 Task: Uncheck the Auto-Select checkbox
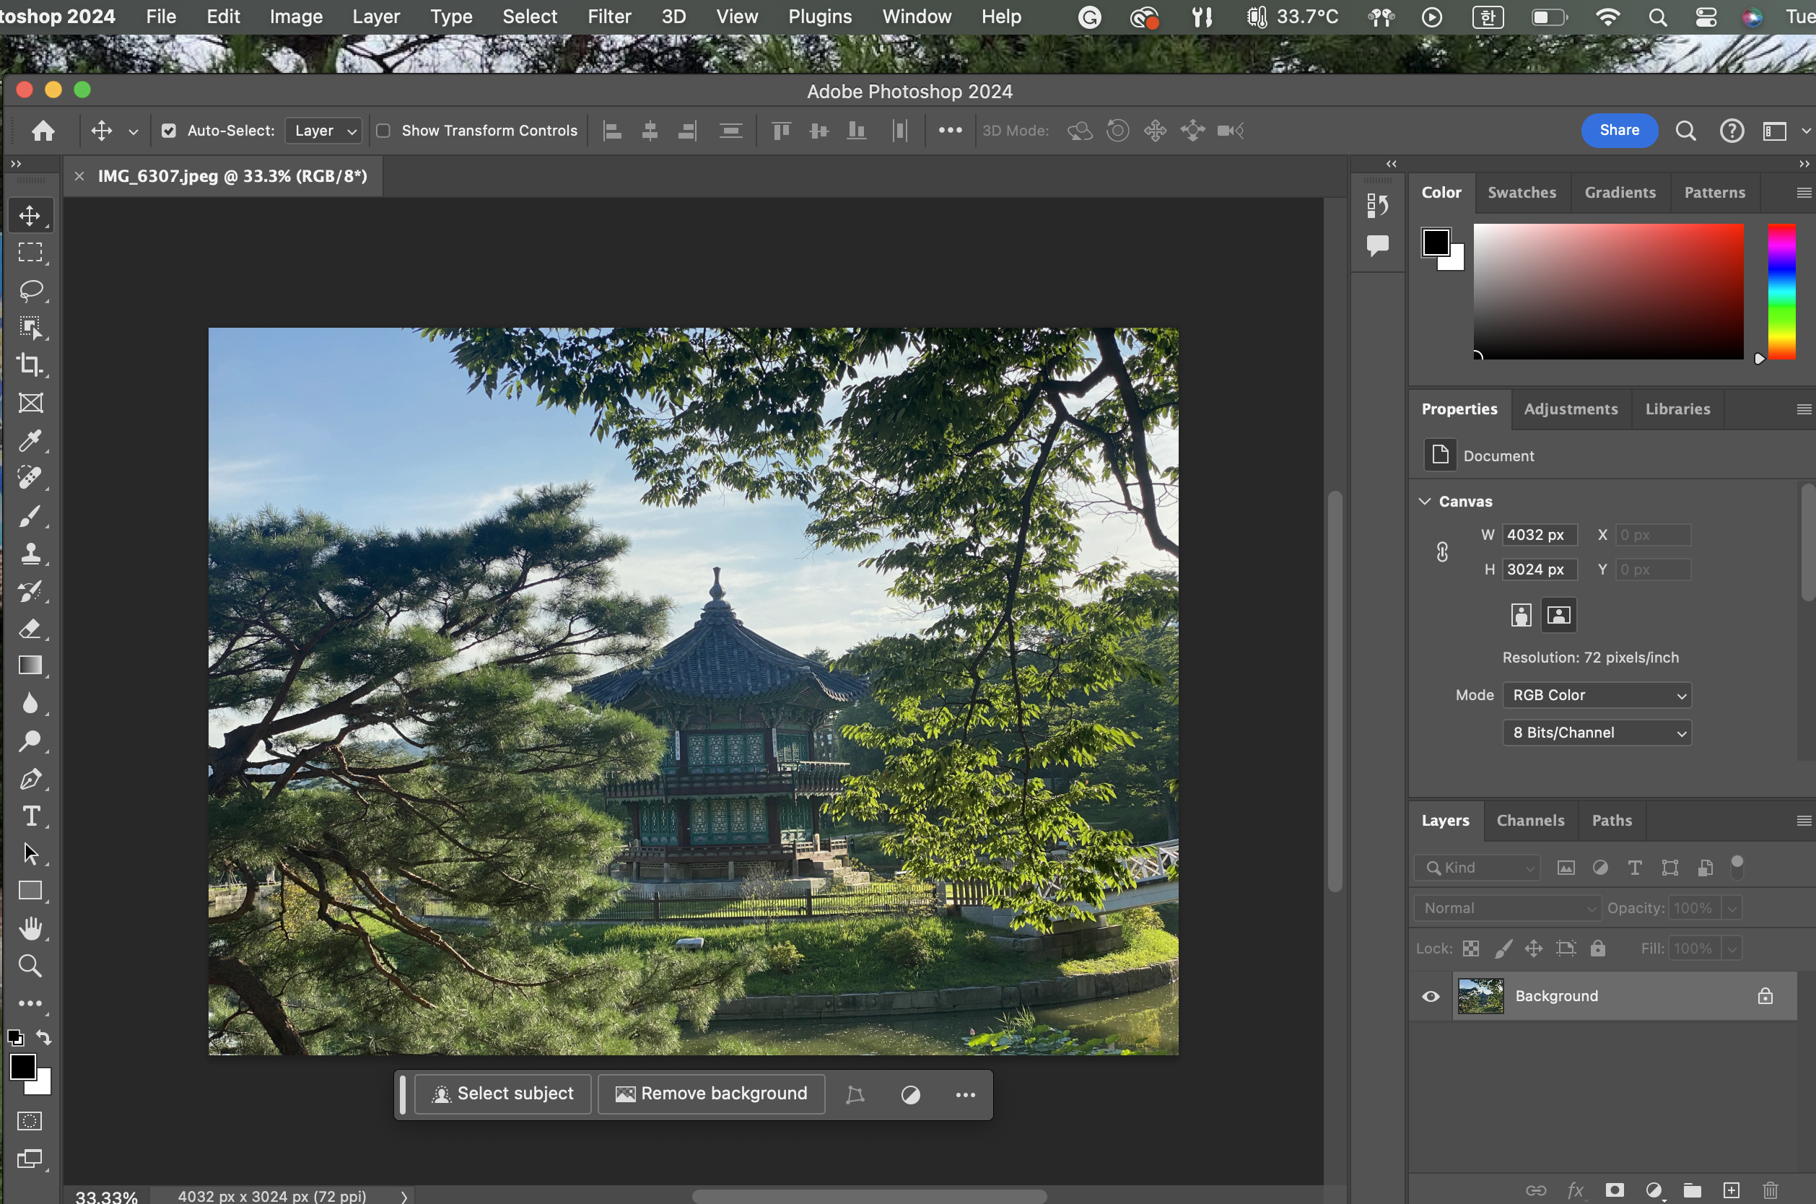169,131
